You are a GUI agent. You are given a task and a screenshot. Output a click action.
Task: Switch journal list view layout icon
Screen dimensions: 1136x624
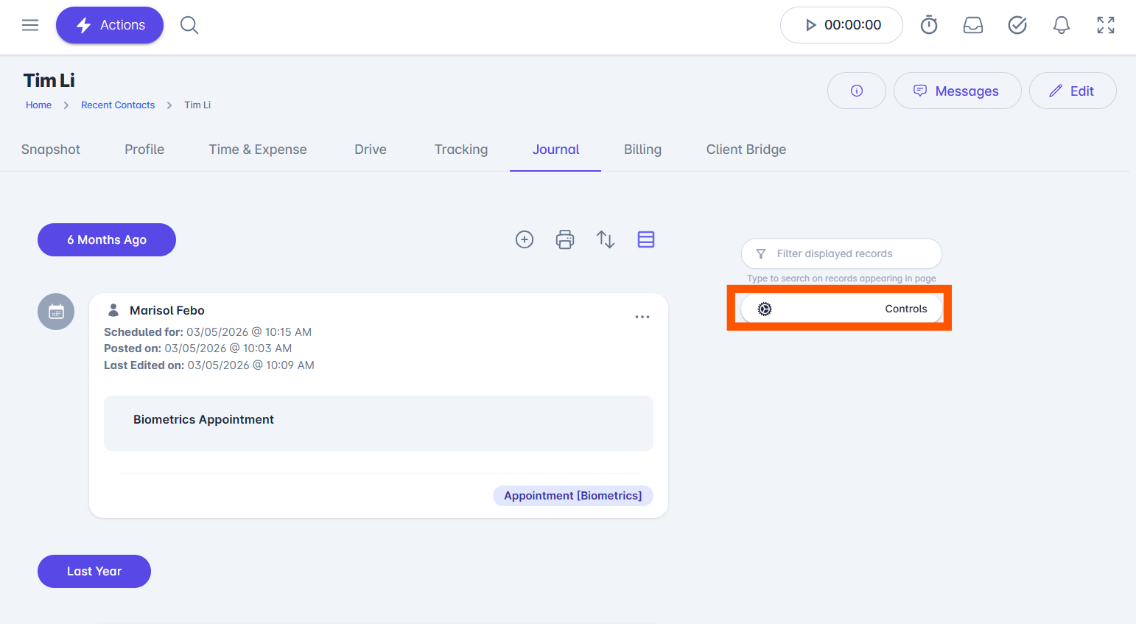tap(646, 239)
